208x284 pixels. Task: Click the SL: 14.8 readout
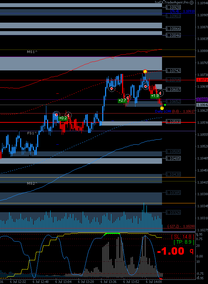tap(183, 237)
